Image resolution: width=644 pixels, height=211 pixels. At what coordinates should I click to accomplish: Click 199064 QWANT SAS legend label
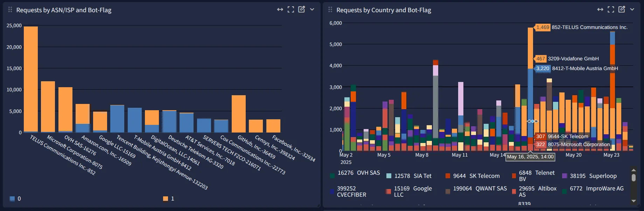479,189
